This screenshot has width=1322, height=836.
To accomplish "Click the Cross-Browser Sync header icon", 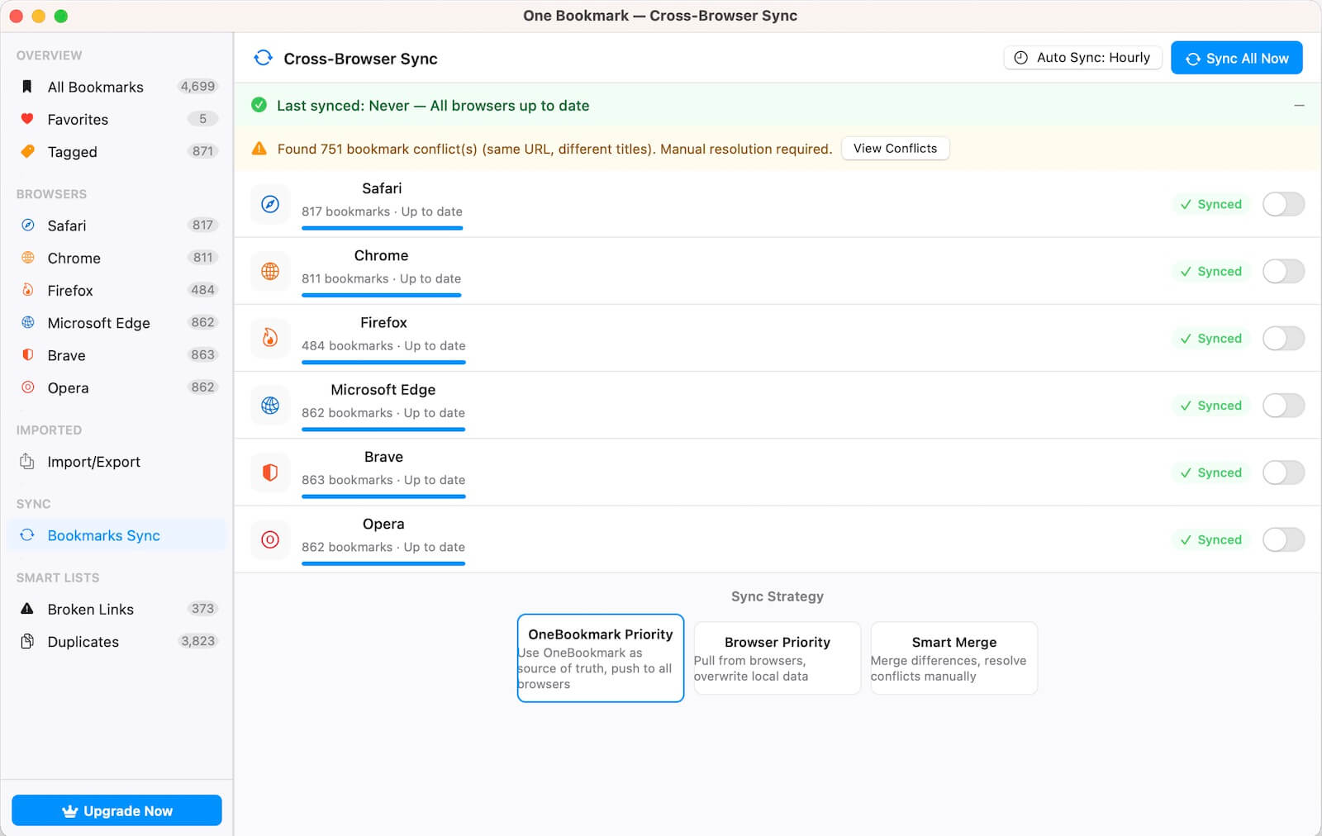I will coord(263,58).
